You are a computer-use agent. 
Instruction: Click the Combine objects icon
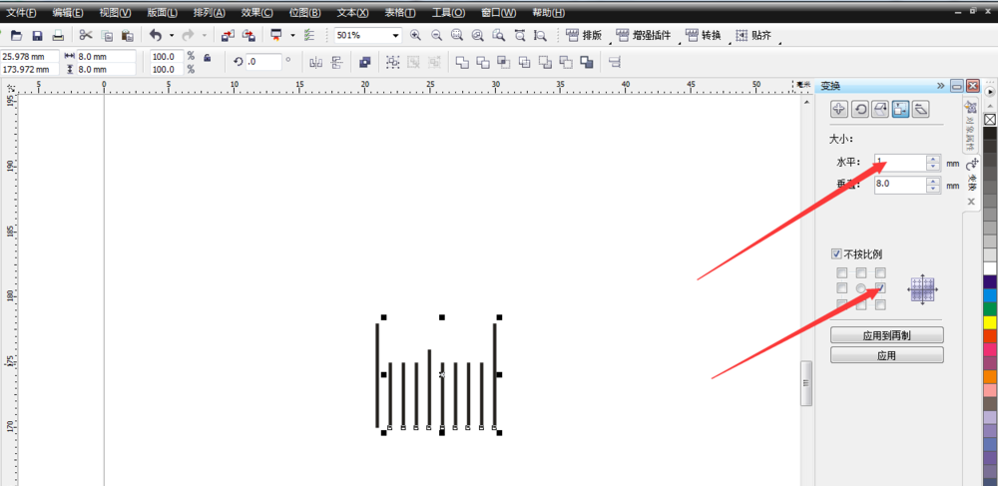[x=364, y=62]
